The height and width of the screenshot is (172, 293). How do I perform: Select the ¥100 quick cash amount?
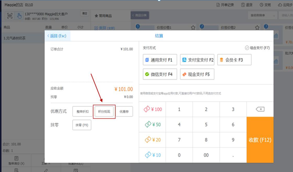[153, 109]
